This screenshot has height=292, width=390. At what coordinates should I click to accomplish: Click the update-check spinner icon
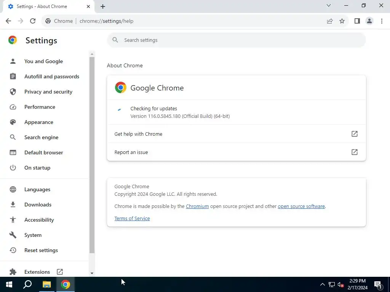(x=119, y=109)
